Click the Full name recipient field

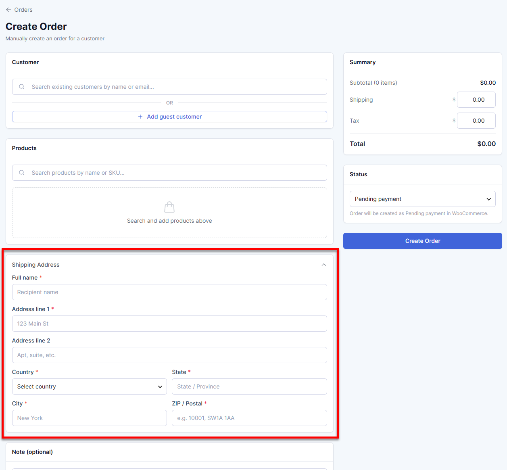click(x=169, y=292)
